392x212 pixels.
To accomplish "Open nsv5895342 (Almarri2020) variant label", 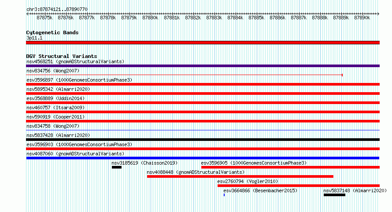I will tap(58, 90).
